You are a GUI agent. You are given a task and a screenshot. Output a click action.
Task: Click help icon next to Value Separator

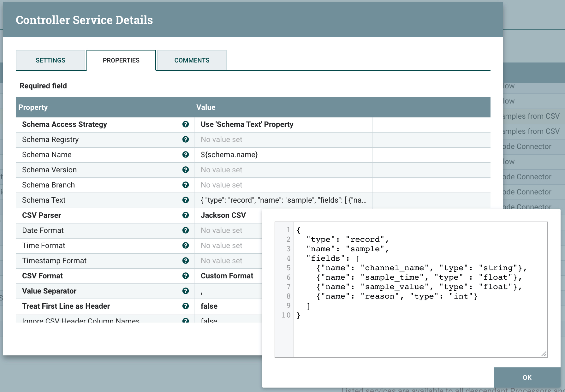(x=186, y=291)
